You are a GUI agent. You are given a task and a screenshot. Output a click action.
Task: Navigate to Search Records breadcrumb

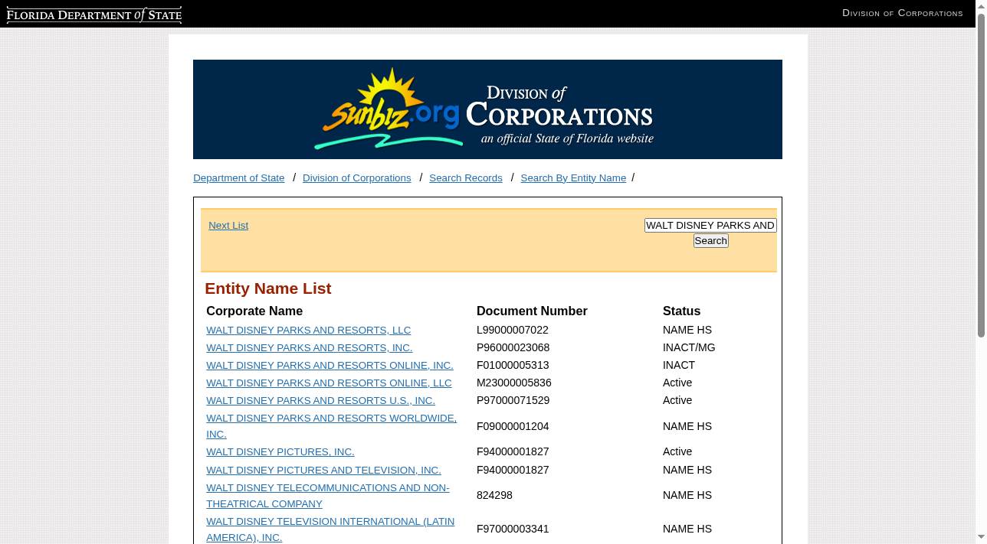coord(466,178)
